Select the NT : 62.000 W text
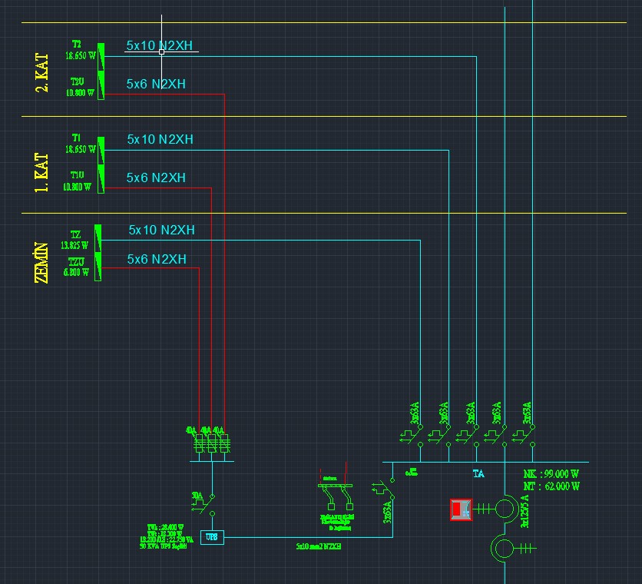Screen dimensions: 642x584 [551, 486]
